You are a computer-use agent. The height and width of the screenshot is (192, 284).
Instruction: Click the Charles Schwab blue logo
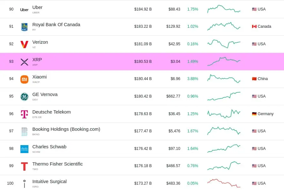click(x=24, y=149)
